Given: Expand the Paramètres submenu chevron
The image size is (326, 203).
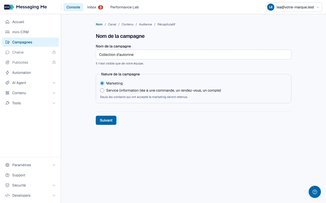Looking at the screenshot, I should (54, 165).
